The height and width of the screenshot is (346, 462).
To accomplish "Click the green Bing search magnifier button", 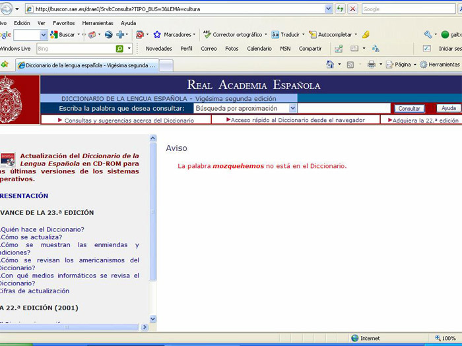I will (119, 49).
